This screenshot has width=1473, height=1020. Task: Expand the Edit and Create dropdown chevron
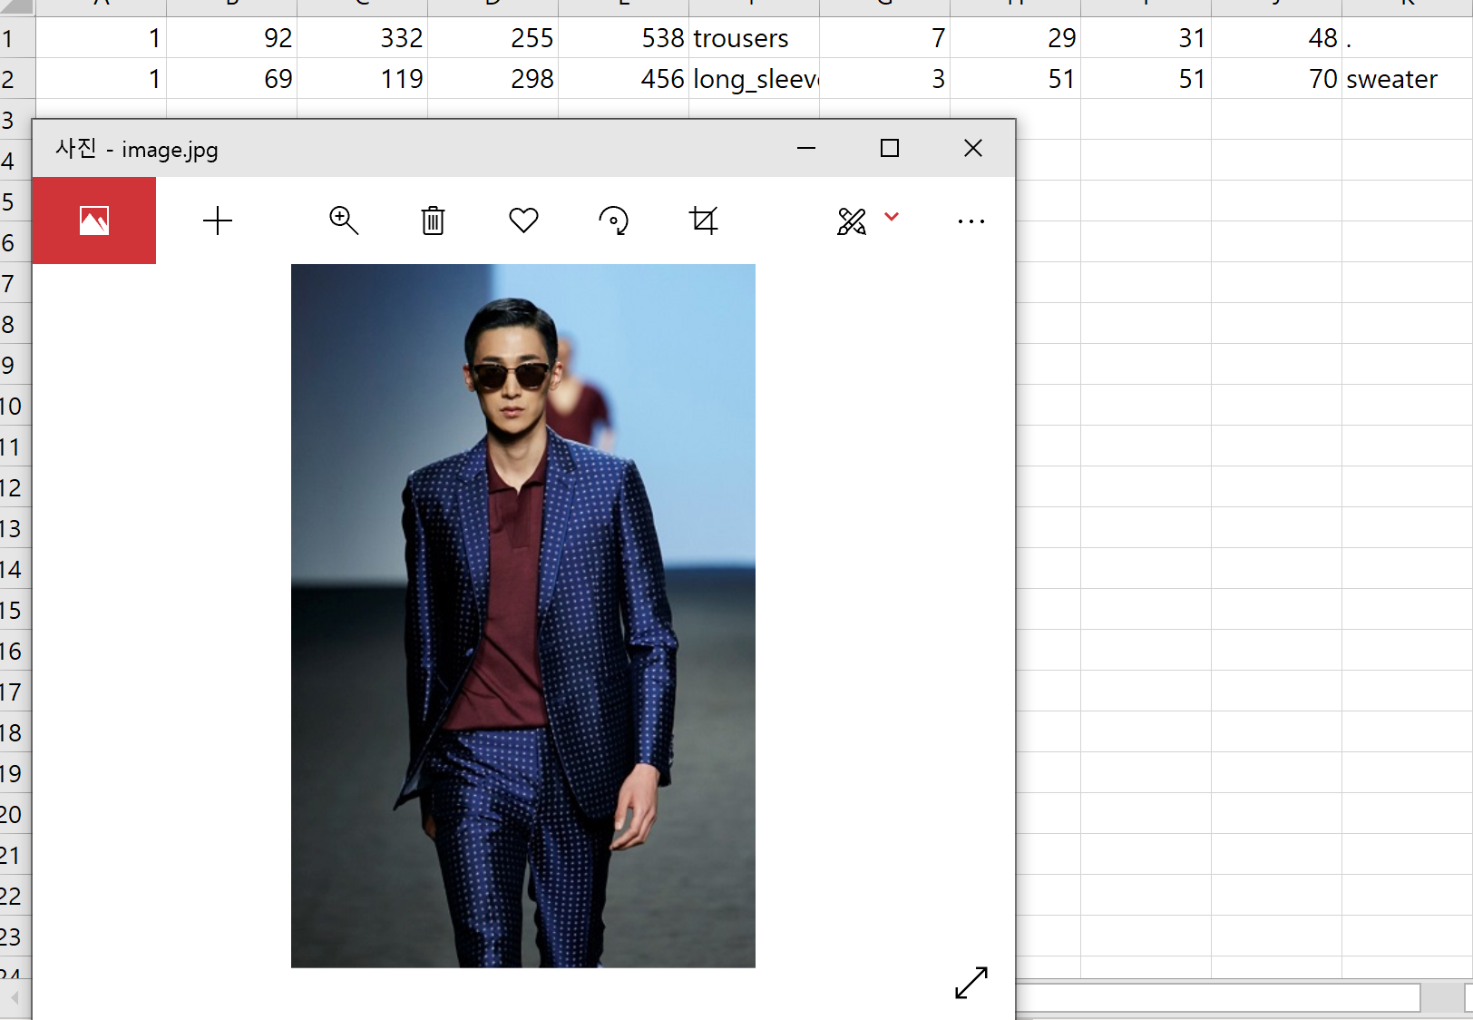[892, 216]
